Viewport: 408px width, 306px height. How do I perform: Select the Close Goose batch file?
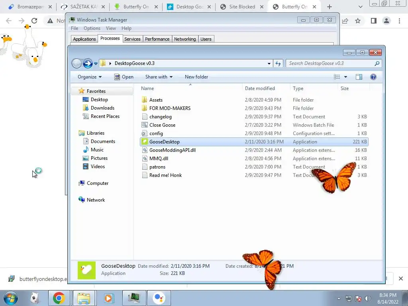click(162, 125)
